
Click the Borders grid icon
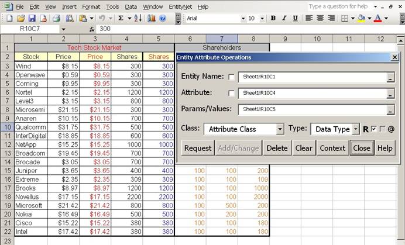pyautogui.click(x=345, y=18)
